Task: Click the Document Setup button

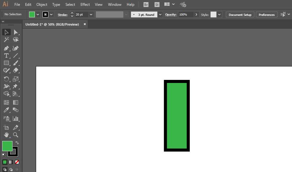Action: (x=240, y=15)
